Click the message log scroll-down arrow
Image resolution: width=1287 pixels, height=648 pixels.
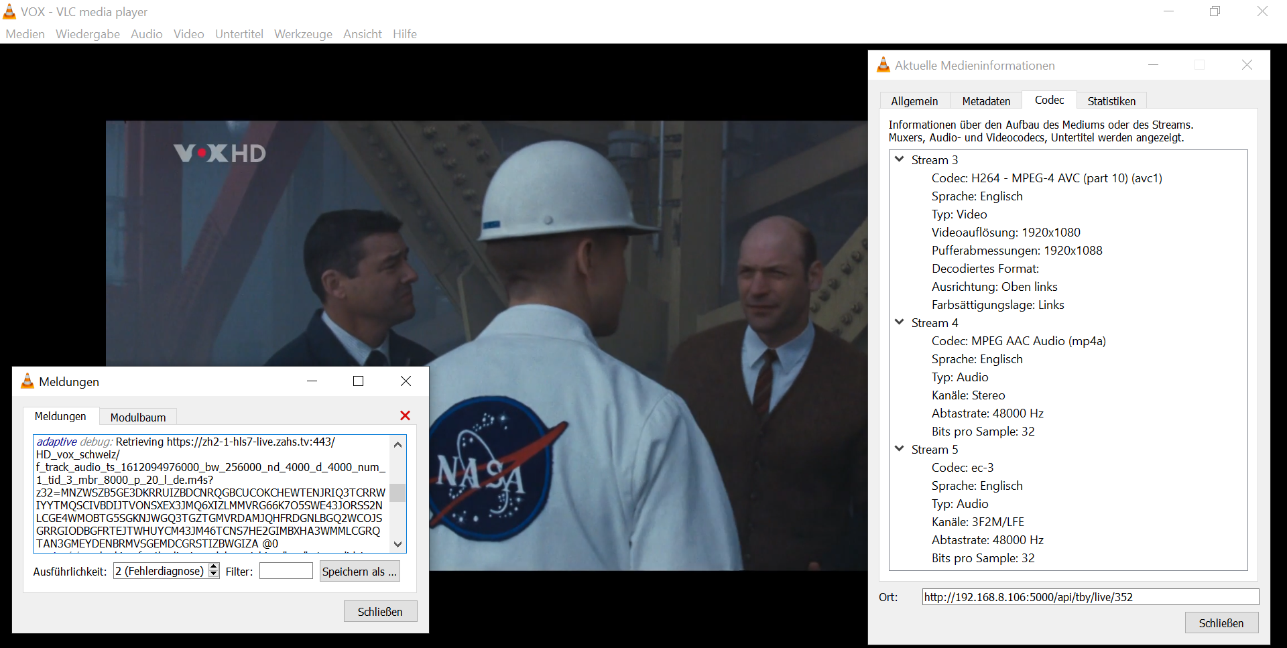[x=398, y=544]
